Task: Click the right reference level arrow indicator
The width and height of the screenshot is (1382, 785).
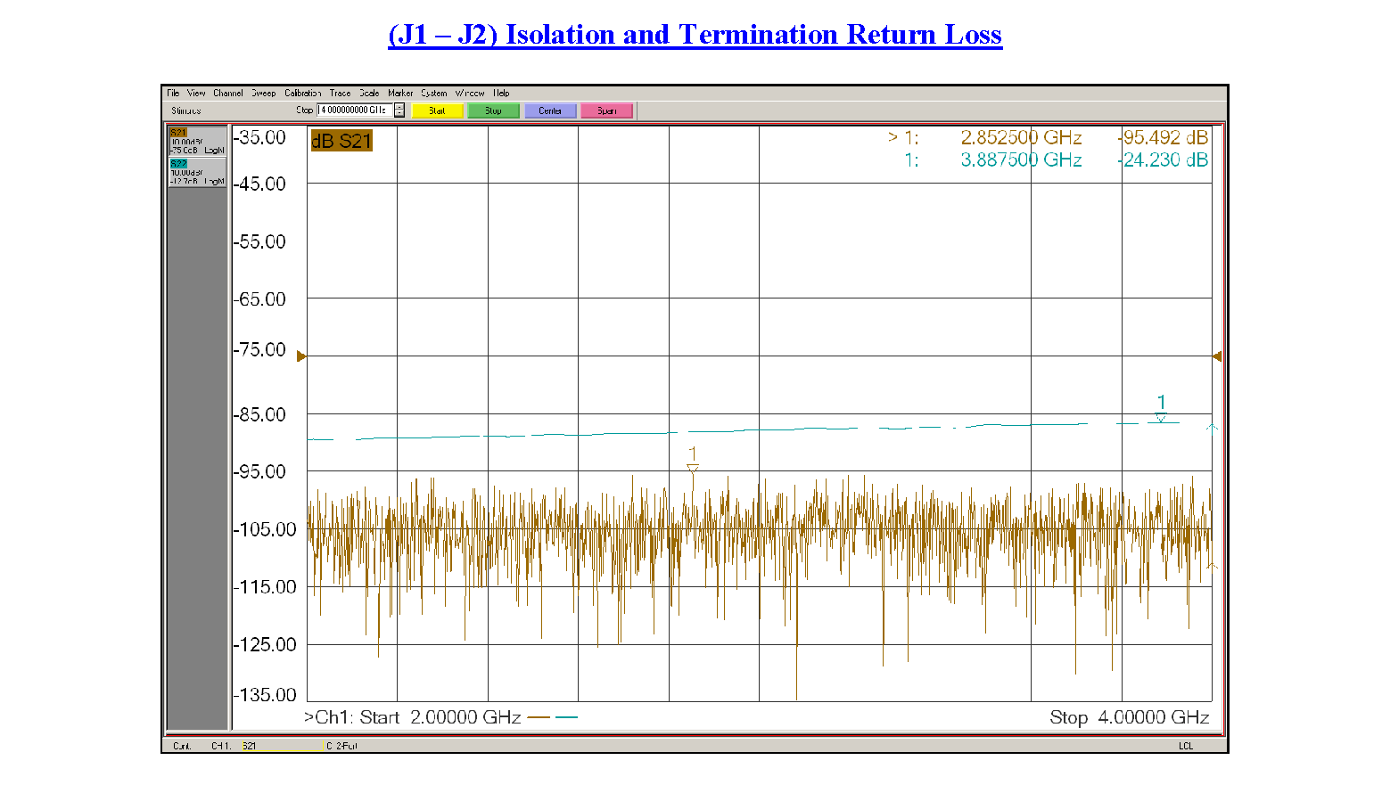Action: coord(1217,356)
